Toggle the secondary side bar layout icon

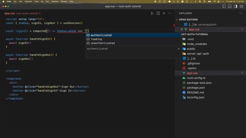(236, 6)
